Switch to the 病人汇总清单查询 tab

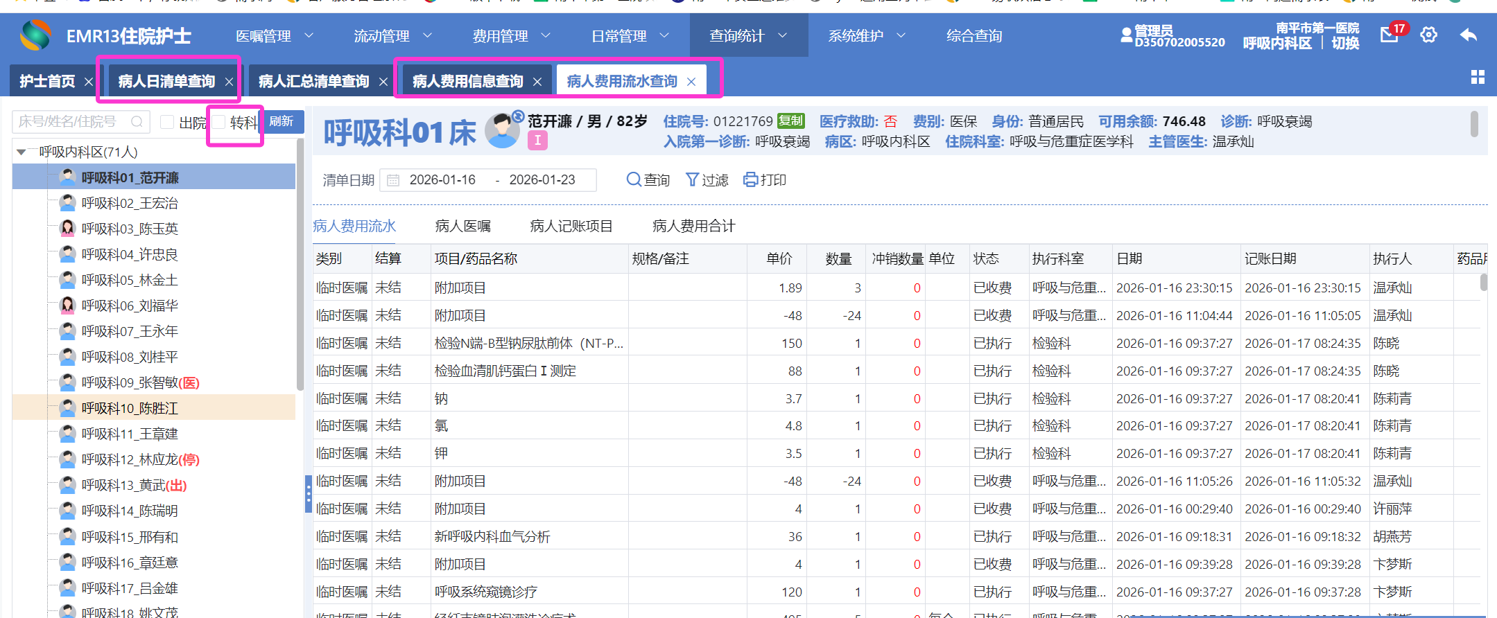click(313, 81)
